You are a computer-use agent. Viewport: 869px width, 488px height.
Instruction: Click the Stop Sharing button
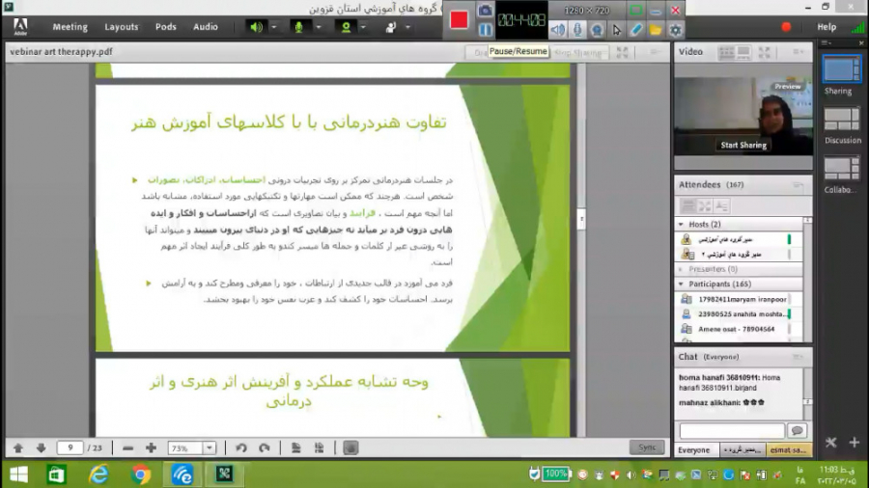(578, 53)
